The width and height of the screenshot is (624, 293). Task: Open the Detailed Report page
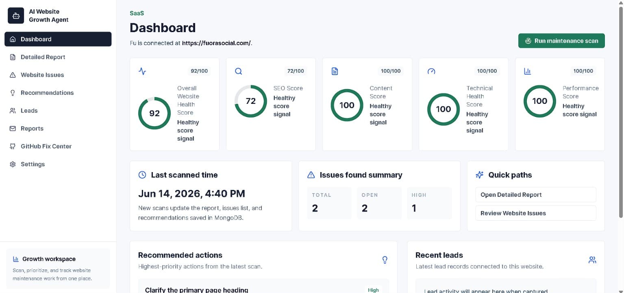pos(58,57)
